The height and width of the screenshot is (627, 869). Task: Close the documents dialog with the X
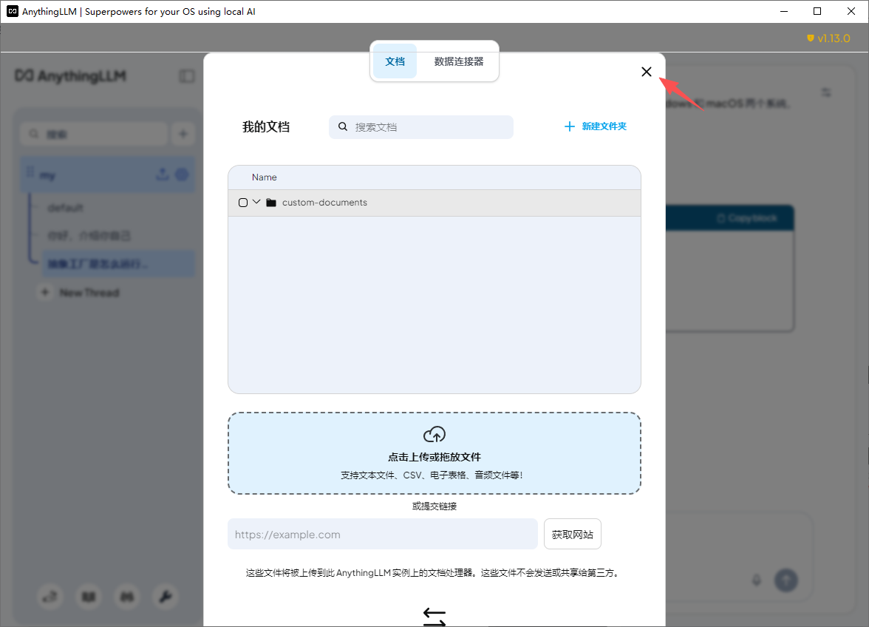pos(646,72)
